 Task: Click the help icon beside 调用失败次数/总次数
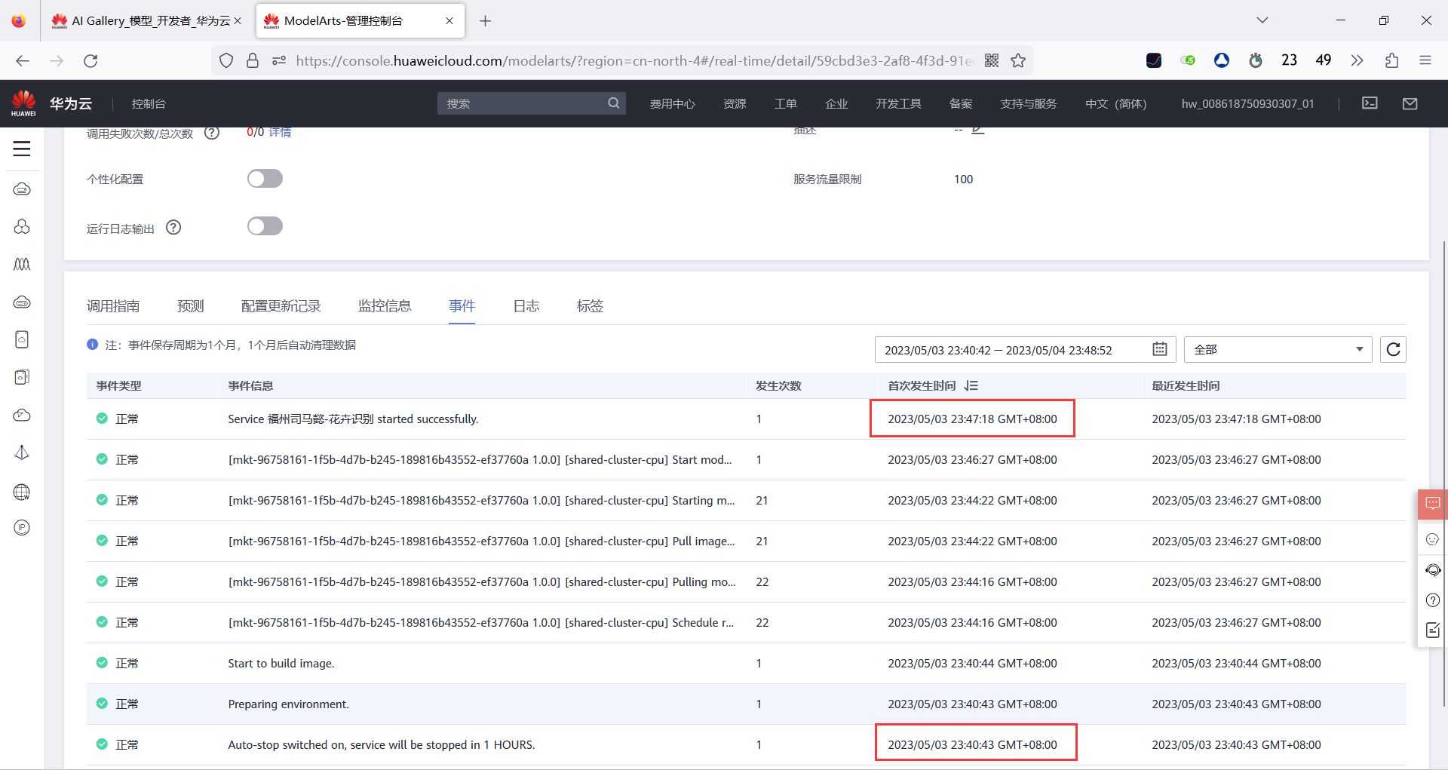212,133
